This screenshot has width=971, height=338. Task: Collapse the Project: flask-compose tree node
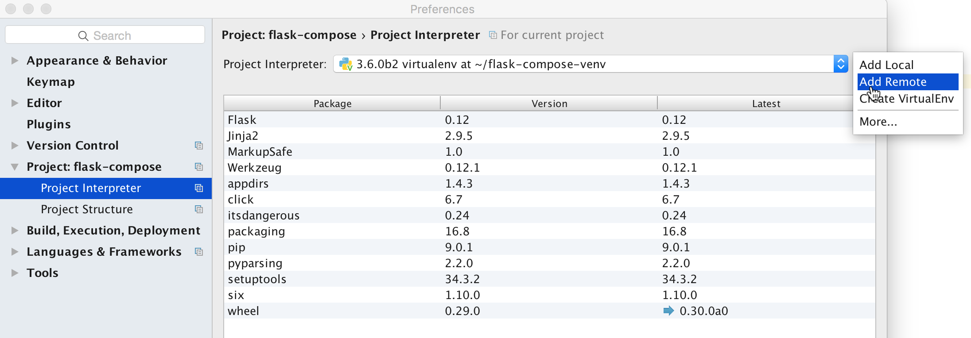point(15,167)
